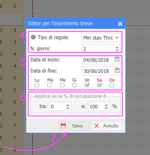Uncheck the Ve weekday checkbox

(87, 85)
